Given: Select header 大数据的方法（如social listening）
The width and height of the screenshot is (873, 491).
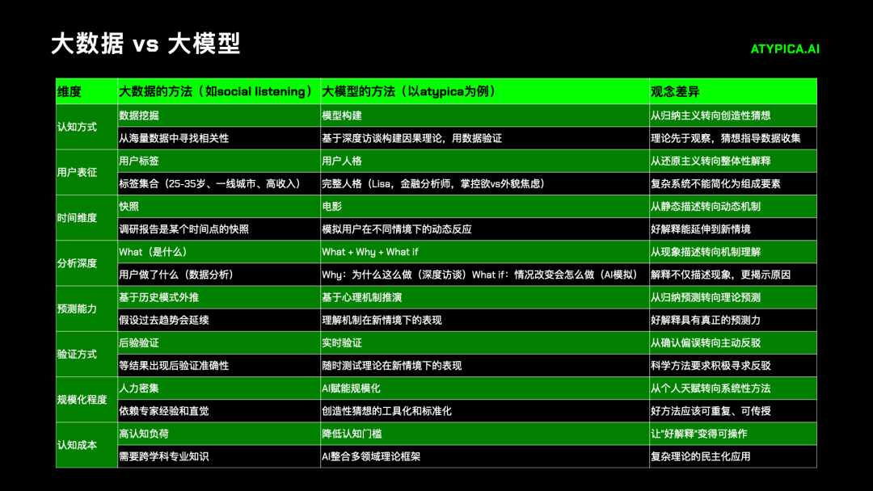Looking at the screenshot, I should pos(219,91).
